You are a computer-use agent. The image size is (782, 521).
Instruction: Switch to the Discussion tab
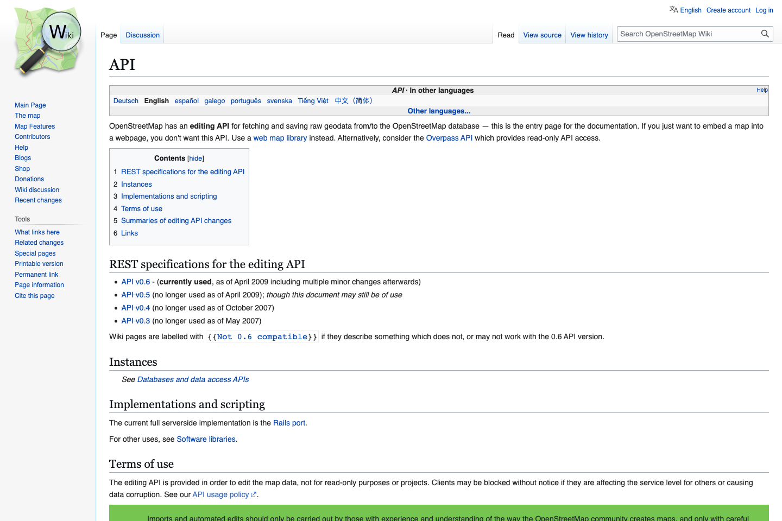pos(142,35)
